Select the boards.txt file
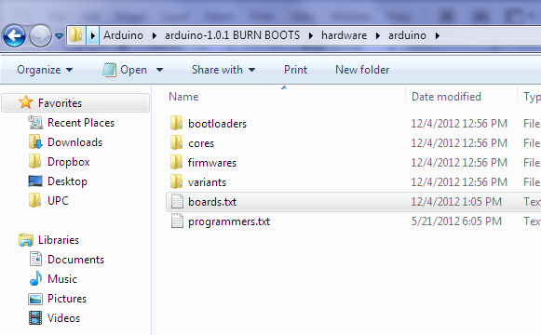The width and height of the screenshot is (541, 335). click(x=212, y=202)
